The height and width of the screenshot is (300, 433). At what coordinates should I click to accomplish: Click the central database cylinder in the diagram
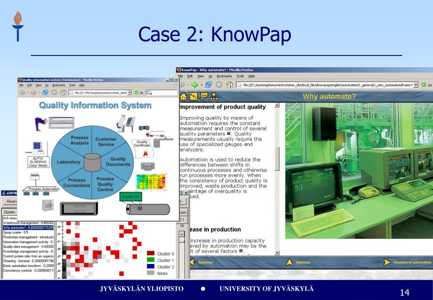coord(92,163)
